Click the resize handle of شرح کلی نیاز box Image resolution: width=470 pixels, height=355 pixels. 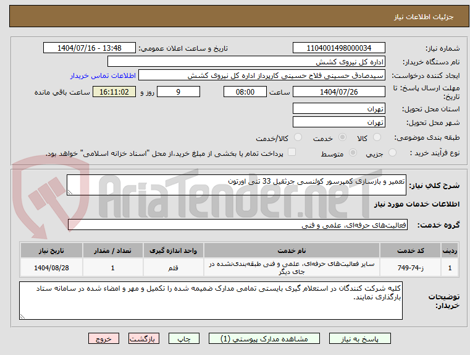pyautogui.click(x=70, y=192)
